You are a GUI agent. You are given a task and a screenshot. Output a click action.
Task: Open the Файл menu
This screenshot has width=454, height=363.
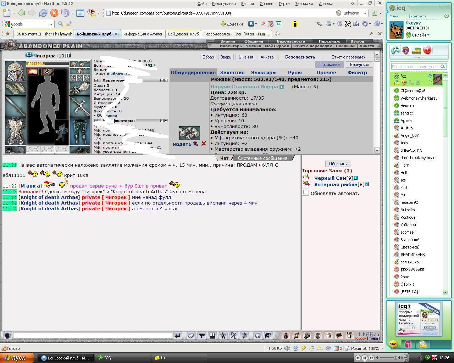(202, 4)
